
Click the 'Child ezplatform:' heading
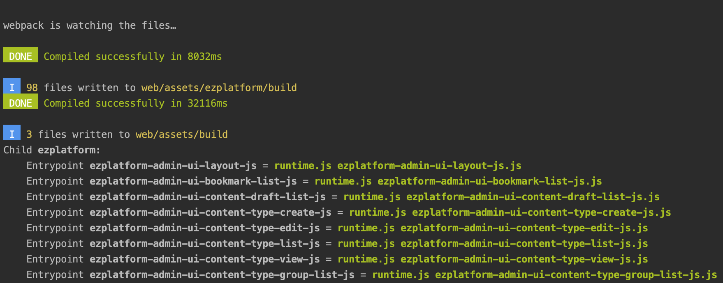point(52,150)
